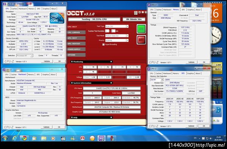Click the DRAM Frequency value in CPU-Z
The height and width of the screenshot is (149, 227).
pos(185,28)
